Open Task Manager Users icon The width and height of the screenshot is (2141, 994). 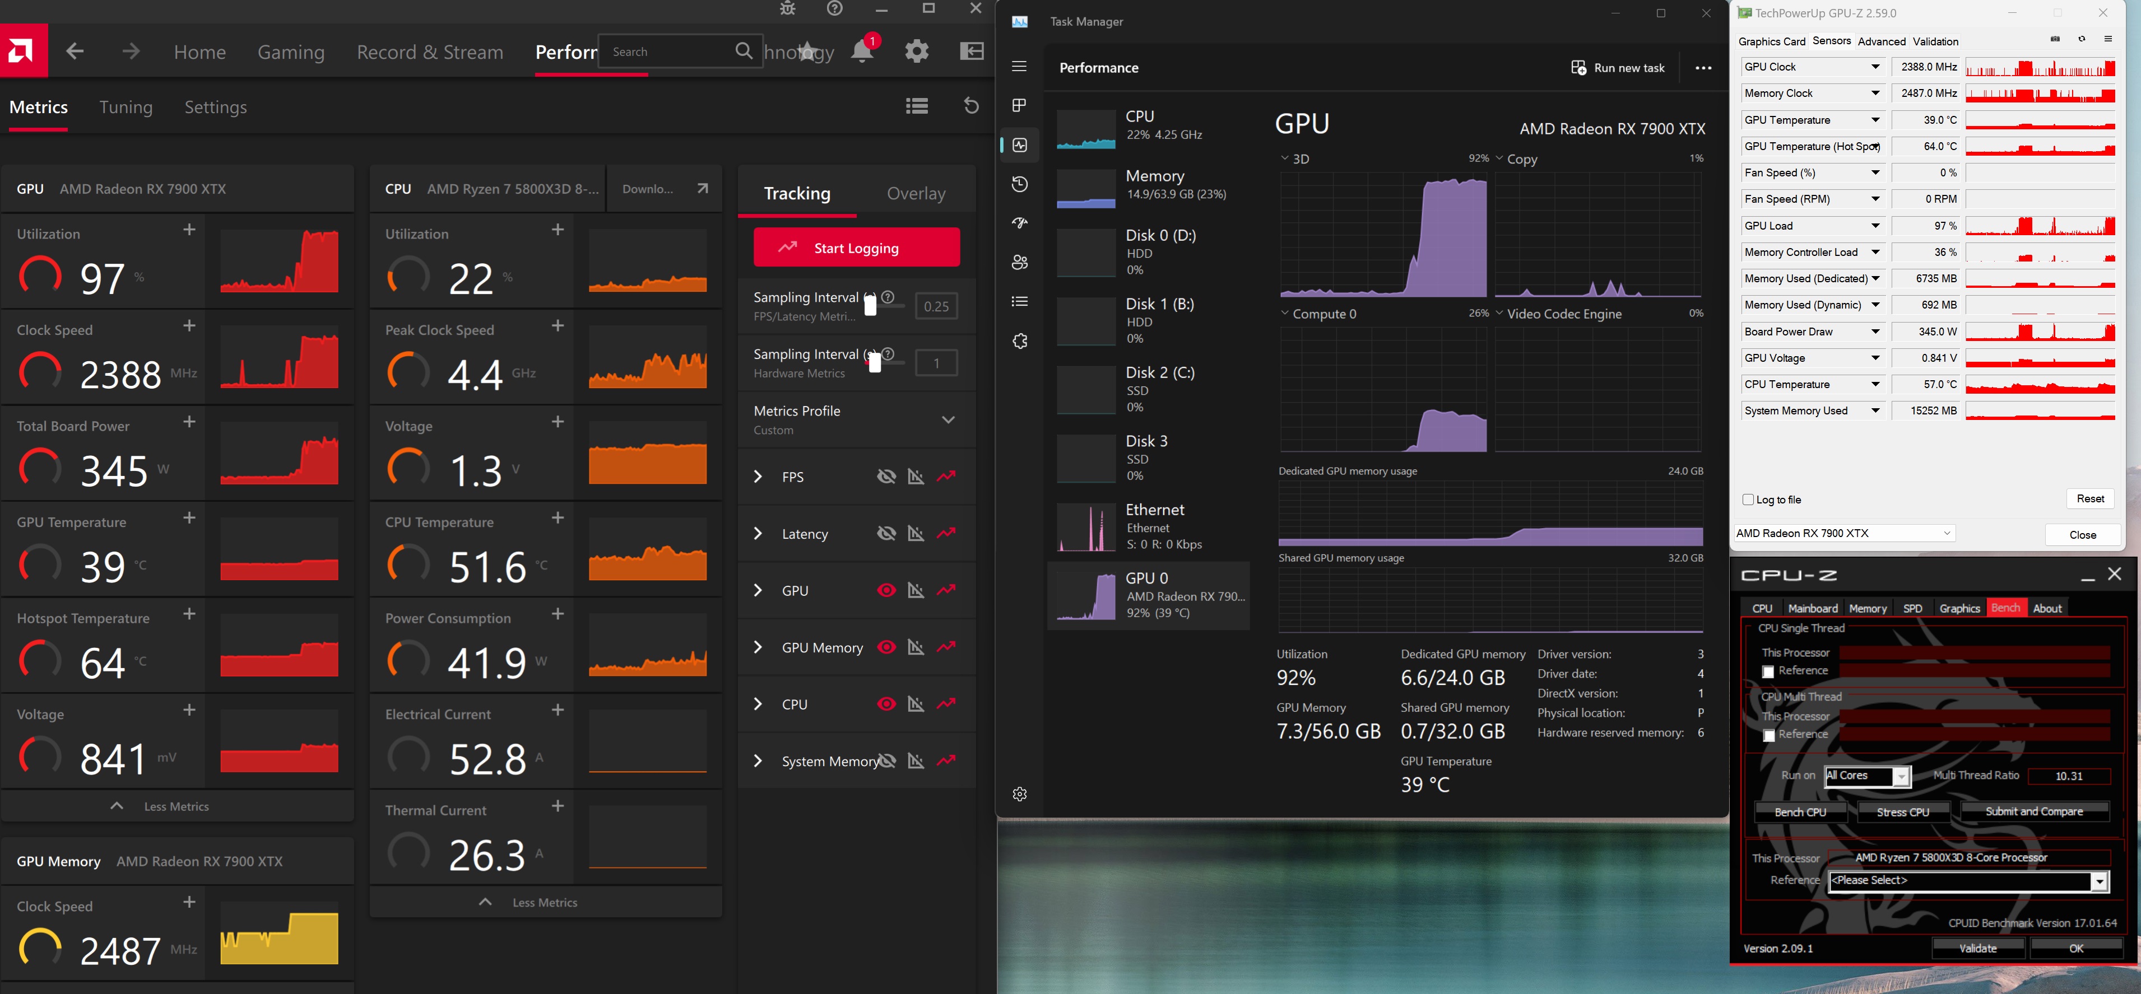tap(1020, 263)
